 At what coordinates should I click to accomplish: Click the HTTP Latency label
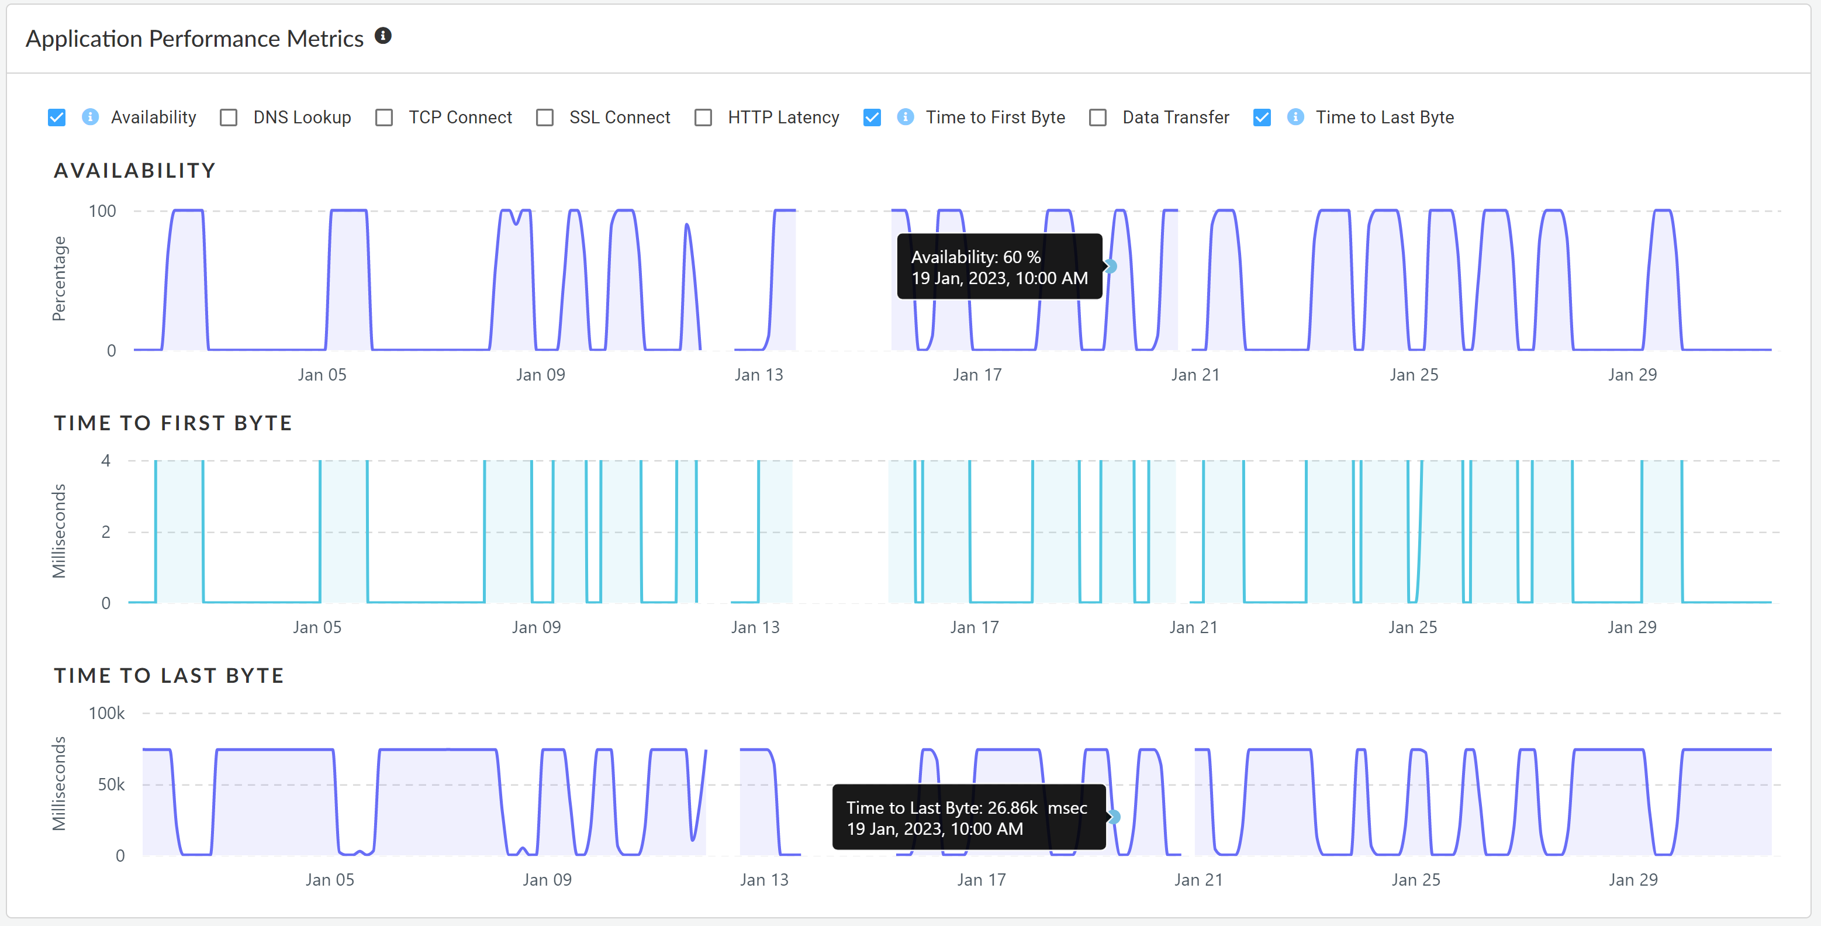point(783,118)
